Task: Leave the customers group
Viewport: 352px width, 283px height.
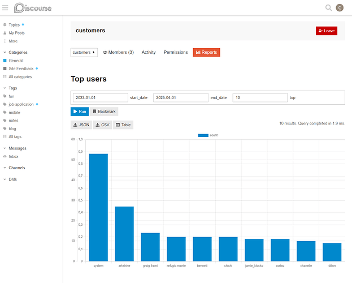Action: point(327,31)
